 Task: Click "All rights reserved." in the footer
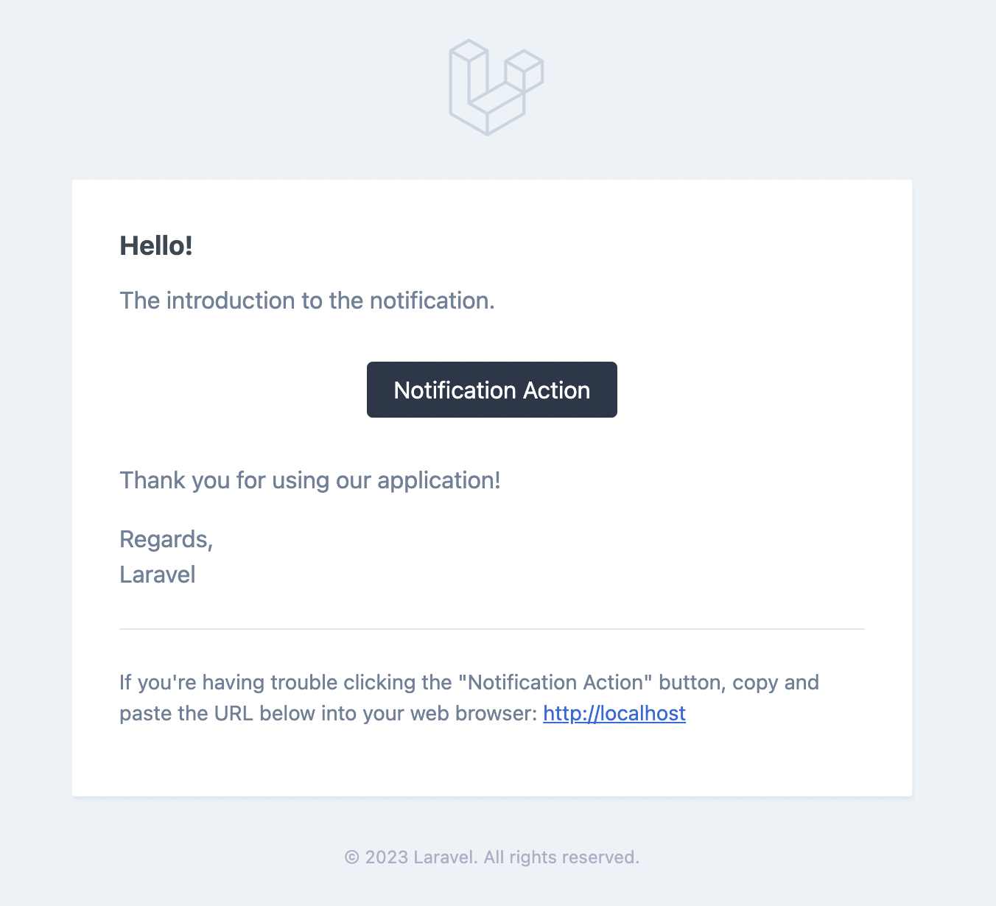click(x=561, y=857)
